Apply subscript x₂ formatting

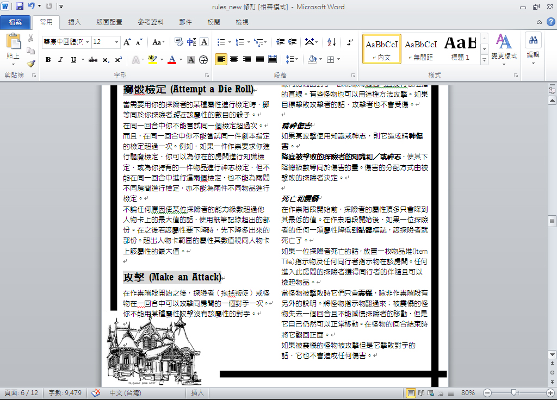[x=106, y=60]
